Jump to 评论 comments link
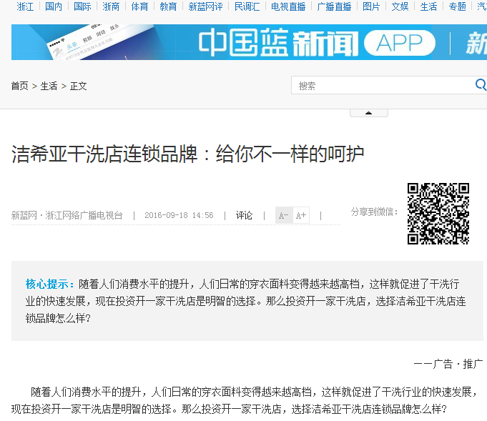 [245, 215]
